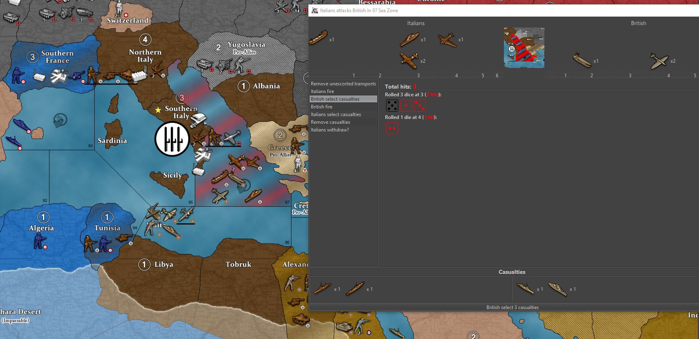Select the British aircraft carrier unit icon
699x339 pixels.
point(582,60)
